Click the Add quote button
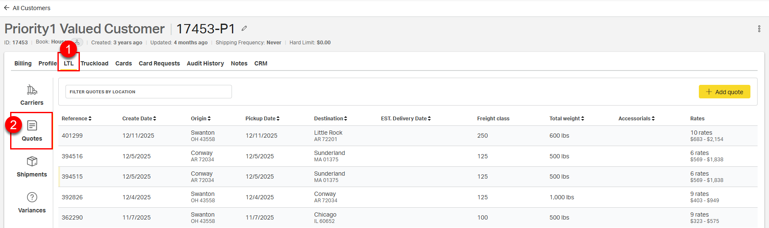Viewport: 769px width, 228px height. pos(724,92)
